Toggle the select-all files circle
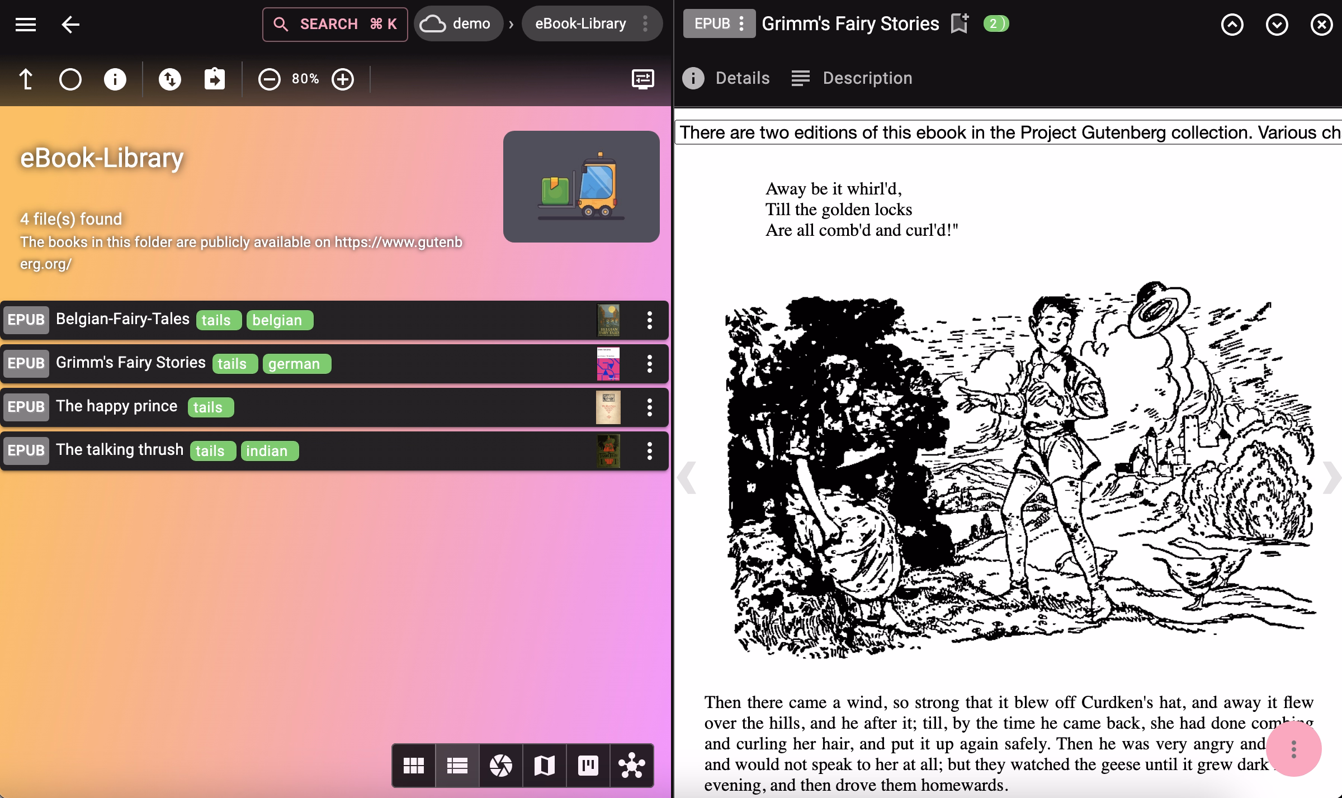This screenshot has width=1342, height=798. pos(70,79)
